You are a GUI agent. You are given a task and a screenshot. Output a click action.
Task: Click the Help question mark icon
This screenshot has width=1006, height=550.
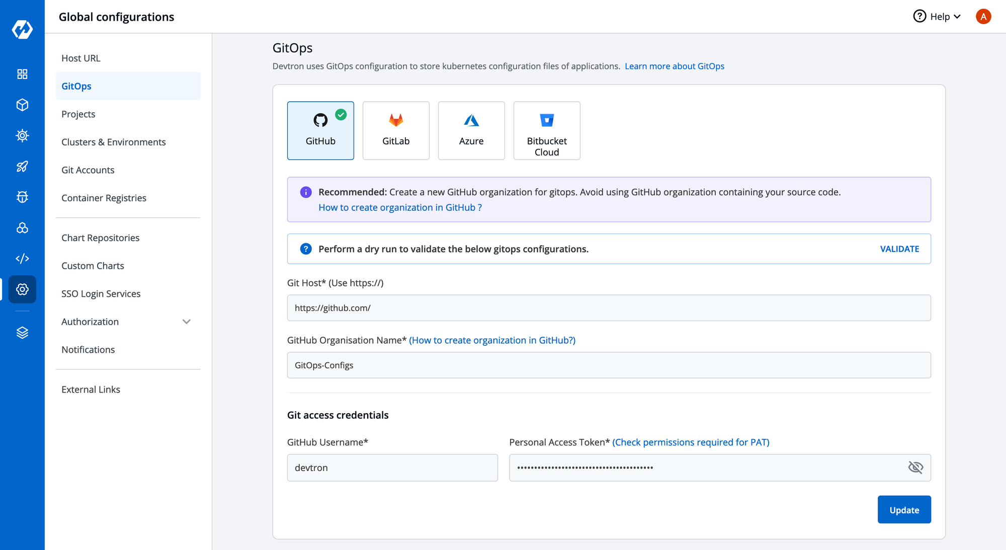coord(919,16)
